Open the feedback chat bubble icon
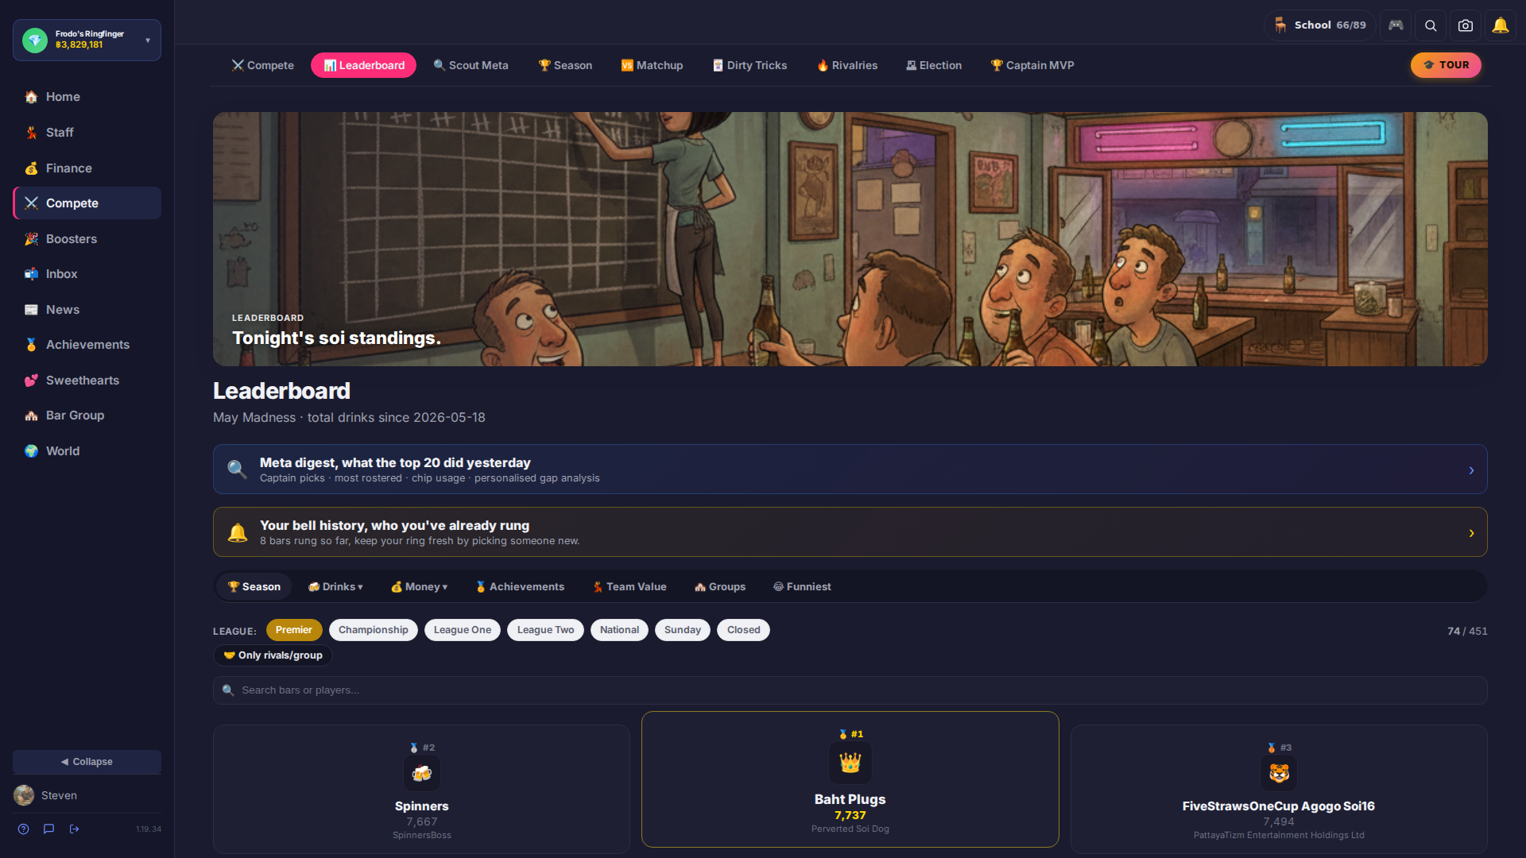Viewport: 1526px width, 858px height. coord(49,829)
